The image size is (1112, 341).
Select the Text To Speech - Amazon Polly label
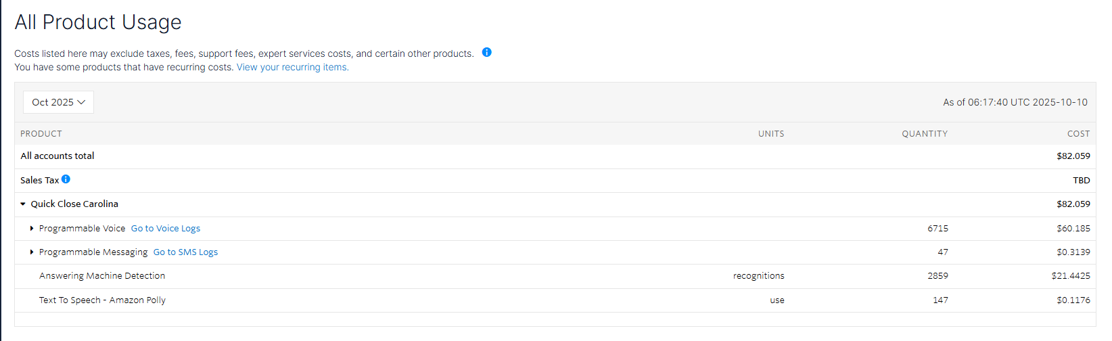[102, 300]
